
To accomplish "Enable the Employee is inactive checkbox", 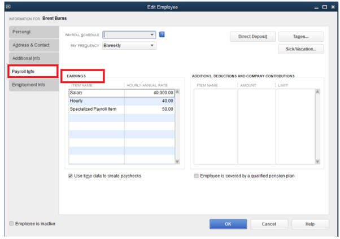I will tap(12, 224).
